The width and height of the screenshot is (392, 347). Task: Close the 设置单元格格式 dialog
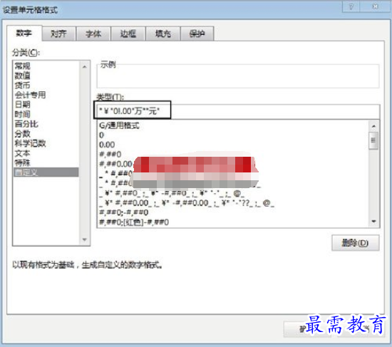(376, 6)
